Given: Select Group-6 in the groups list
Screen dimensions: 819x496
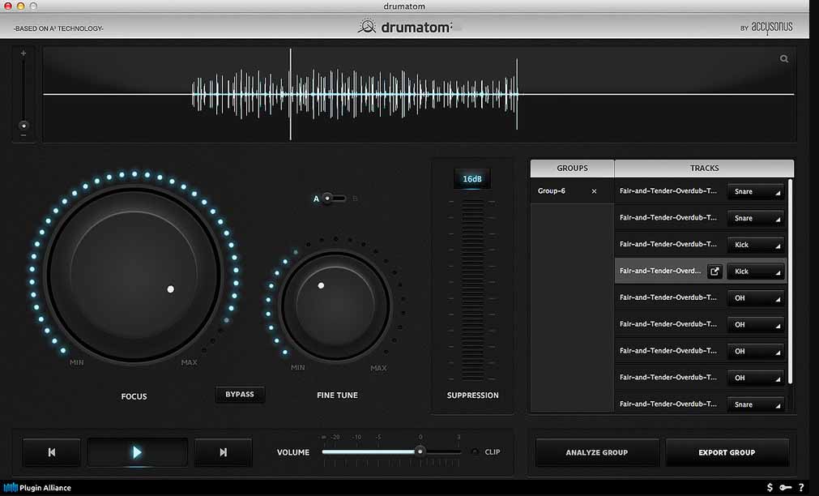Looking at the screenshot, I should point(572,191).
